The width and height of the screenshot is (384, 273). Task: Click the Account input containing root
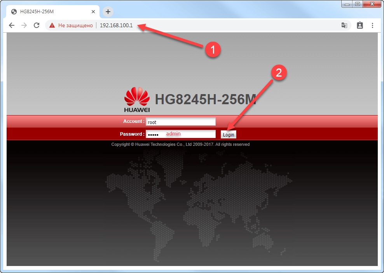click(180, 121)
